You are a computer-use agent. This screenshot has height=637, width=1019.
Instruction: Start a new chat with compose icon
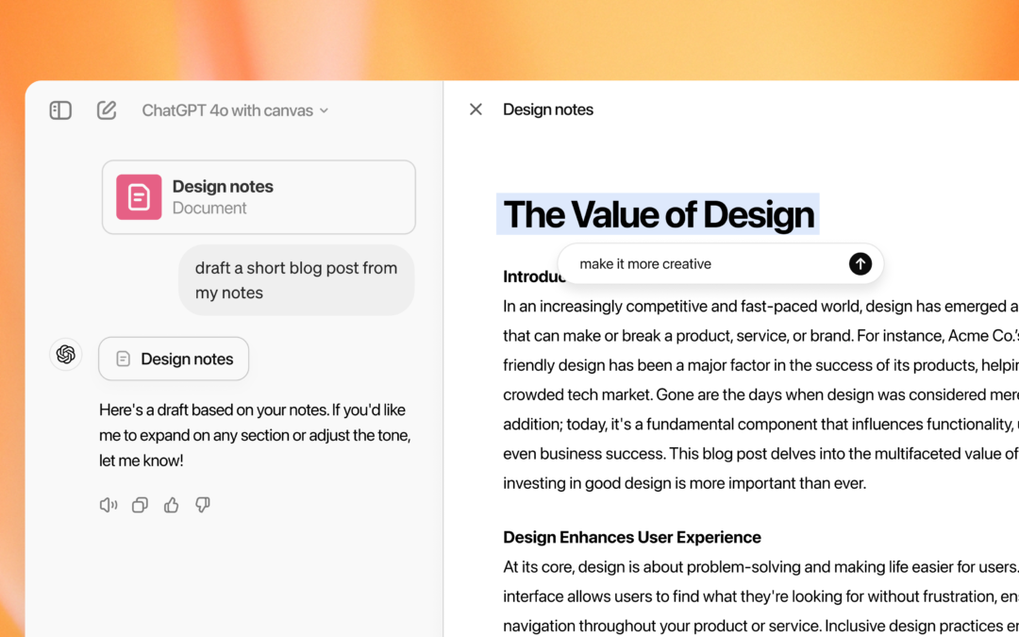click(107, 110)
